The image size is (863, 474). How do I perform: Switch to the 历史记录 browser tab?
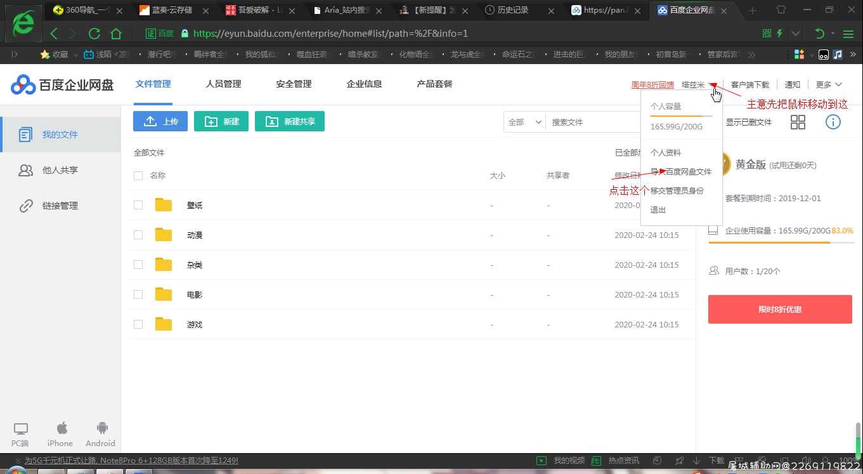[513, 11]
